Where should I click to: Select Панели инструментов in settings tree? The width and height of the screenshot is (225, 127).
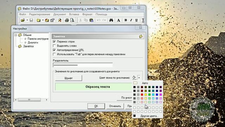(x=38, y=39)
